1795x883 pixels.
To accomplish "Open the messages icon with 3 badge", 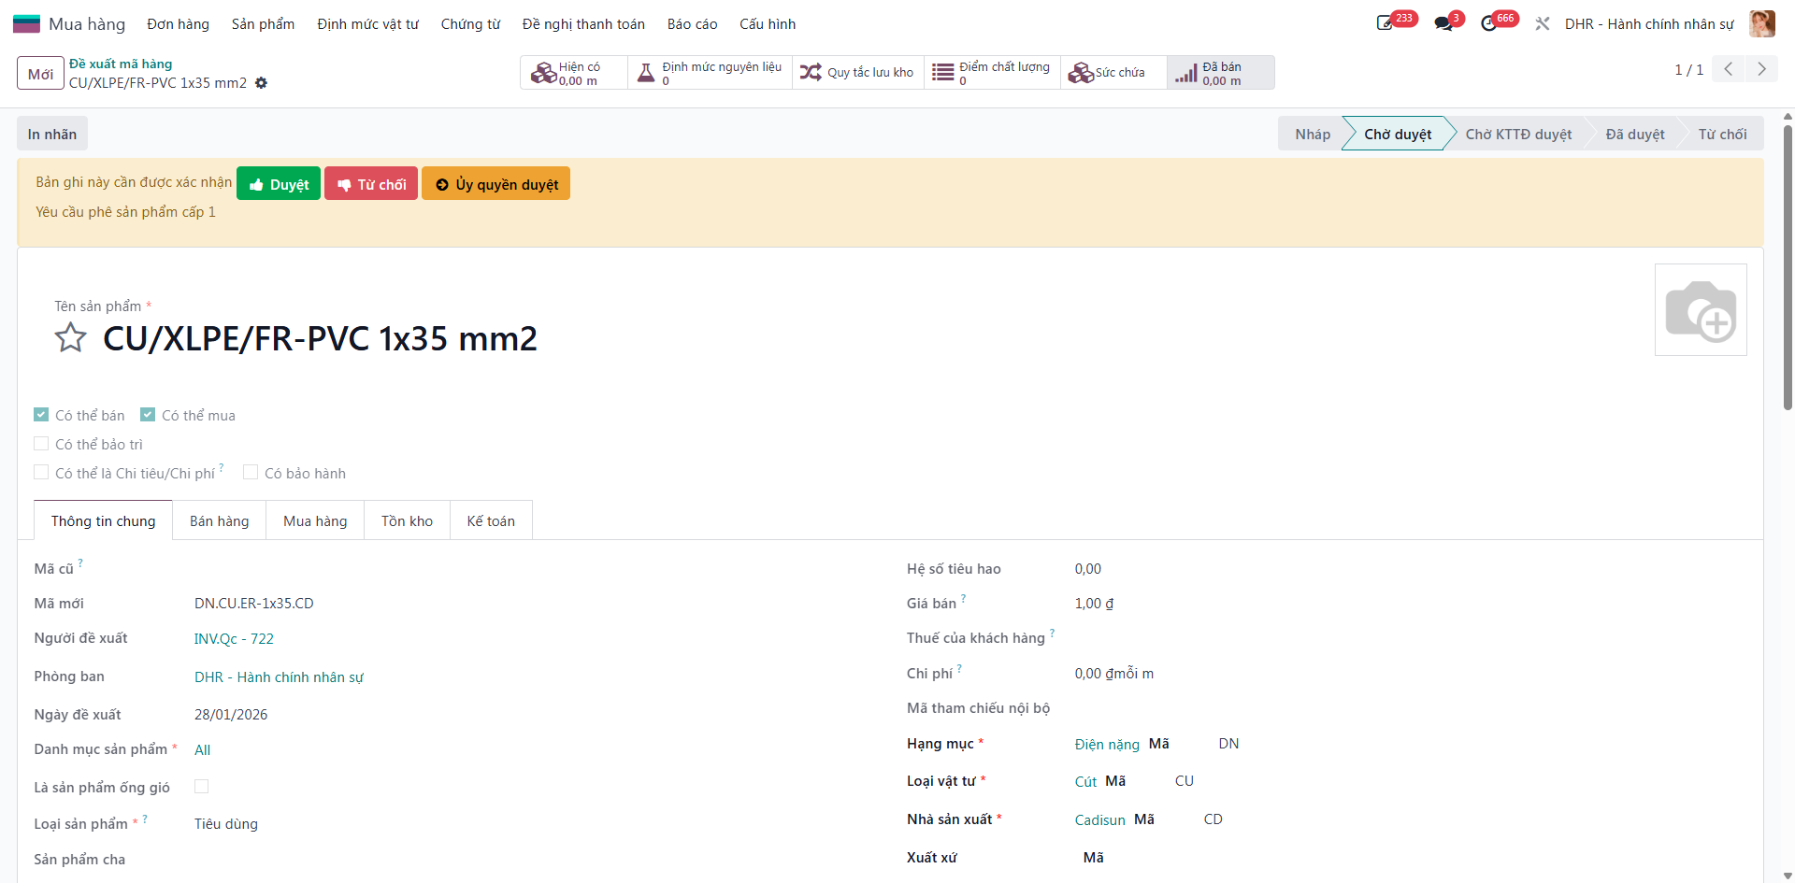I will coord(1443,23).
